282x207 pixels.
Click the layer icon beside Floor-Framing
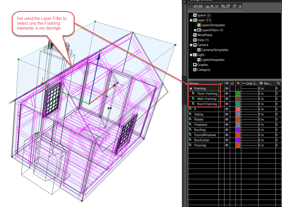click(x=193, y=93)
